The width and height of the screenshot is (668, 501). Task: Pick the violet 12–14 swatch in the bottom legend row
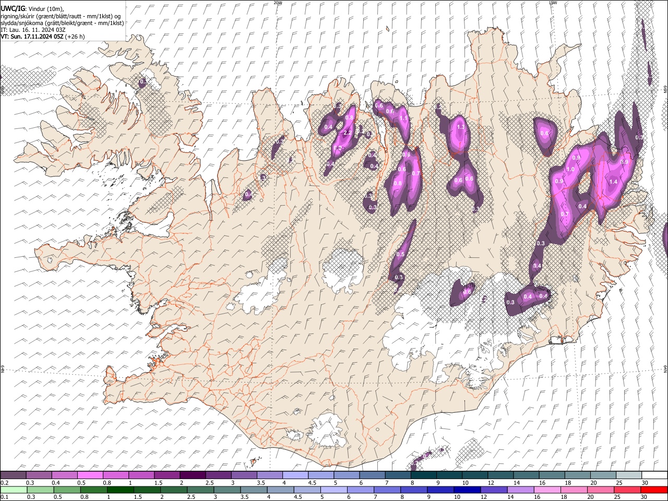pyautogui.click(x=493, y=490)
